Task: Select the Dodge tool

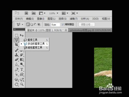Action: (22, 64)
